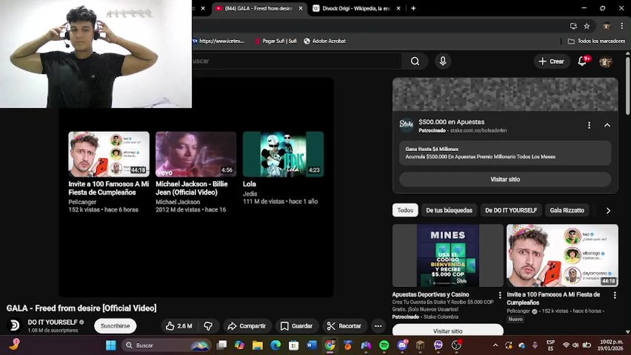The height and width of the screenshot is (355, 631).
Task: Select Gala Rizzatto filter chip
Action: (x=567, y=211)
